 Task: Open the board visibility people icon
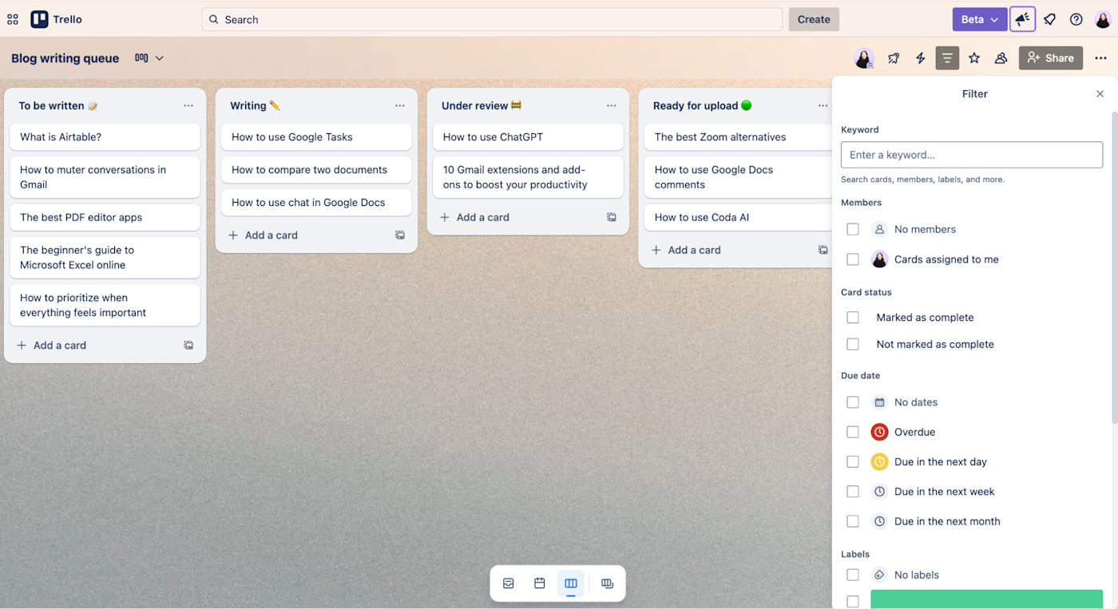[x=1001, y=57]
